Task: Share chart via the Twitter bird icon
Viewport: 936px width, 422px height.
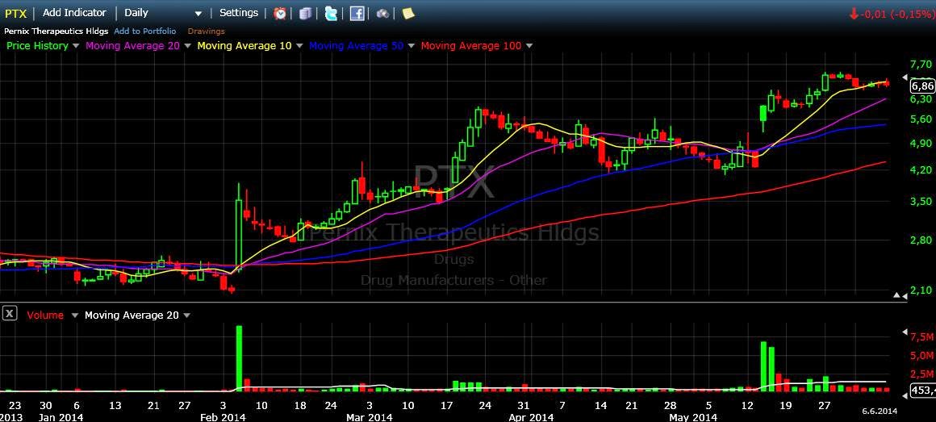Action: coord(332,13)
